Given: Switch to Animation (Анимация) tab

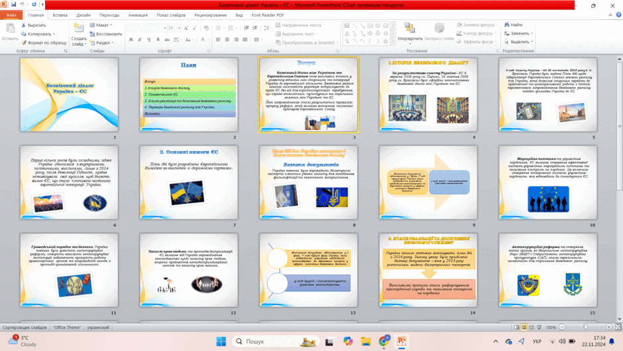Looking at the screenshot, I should coord(138,15).
